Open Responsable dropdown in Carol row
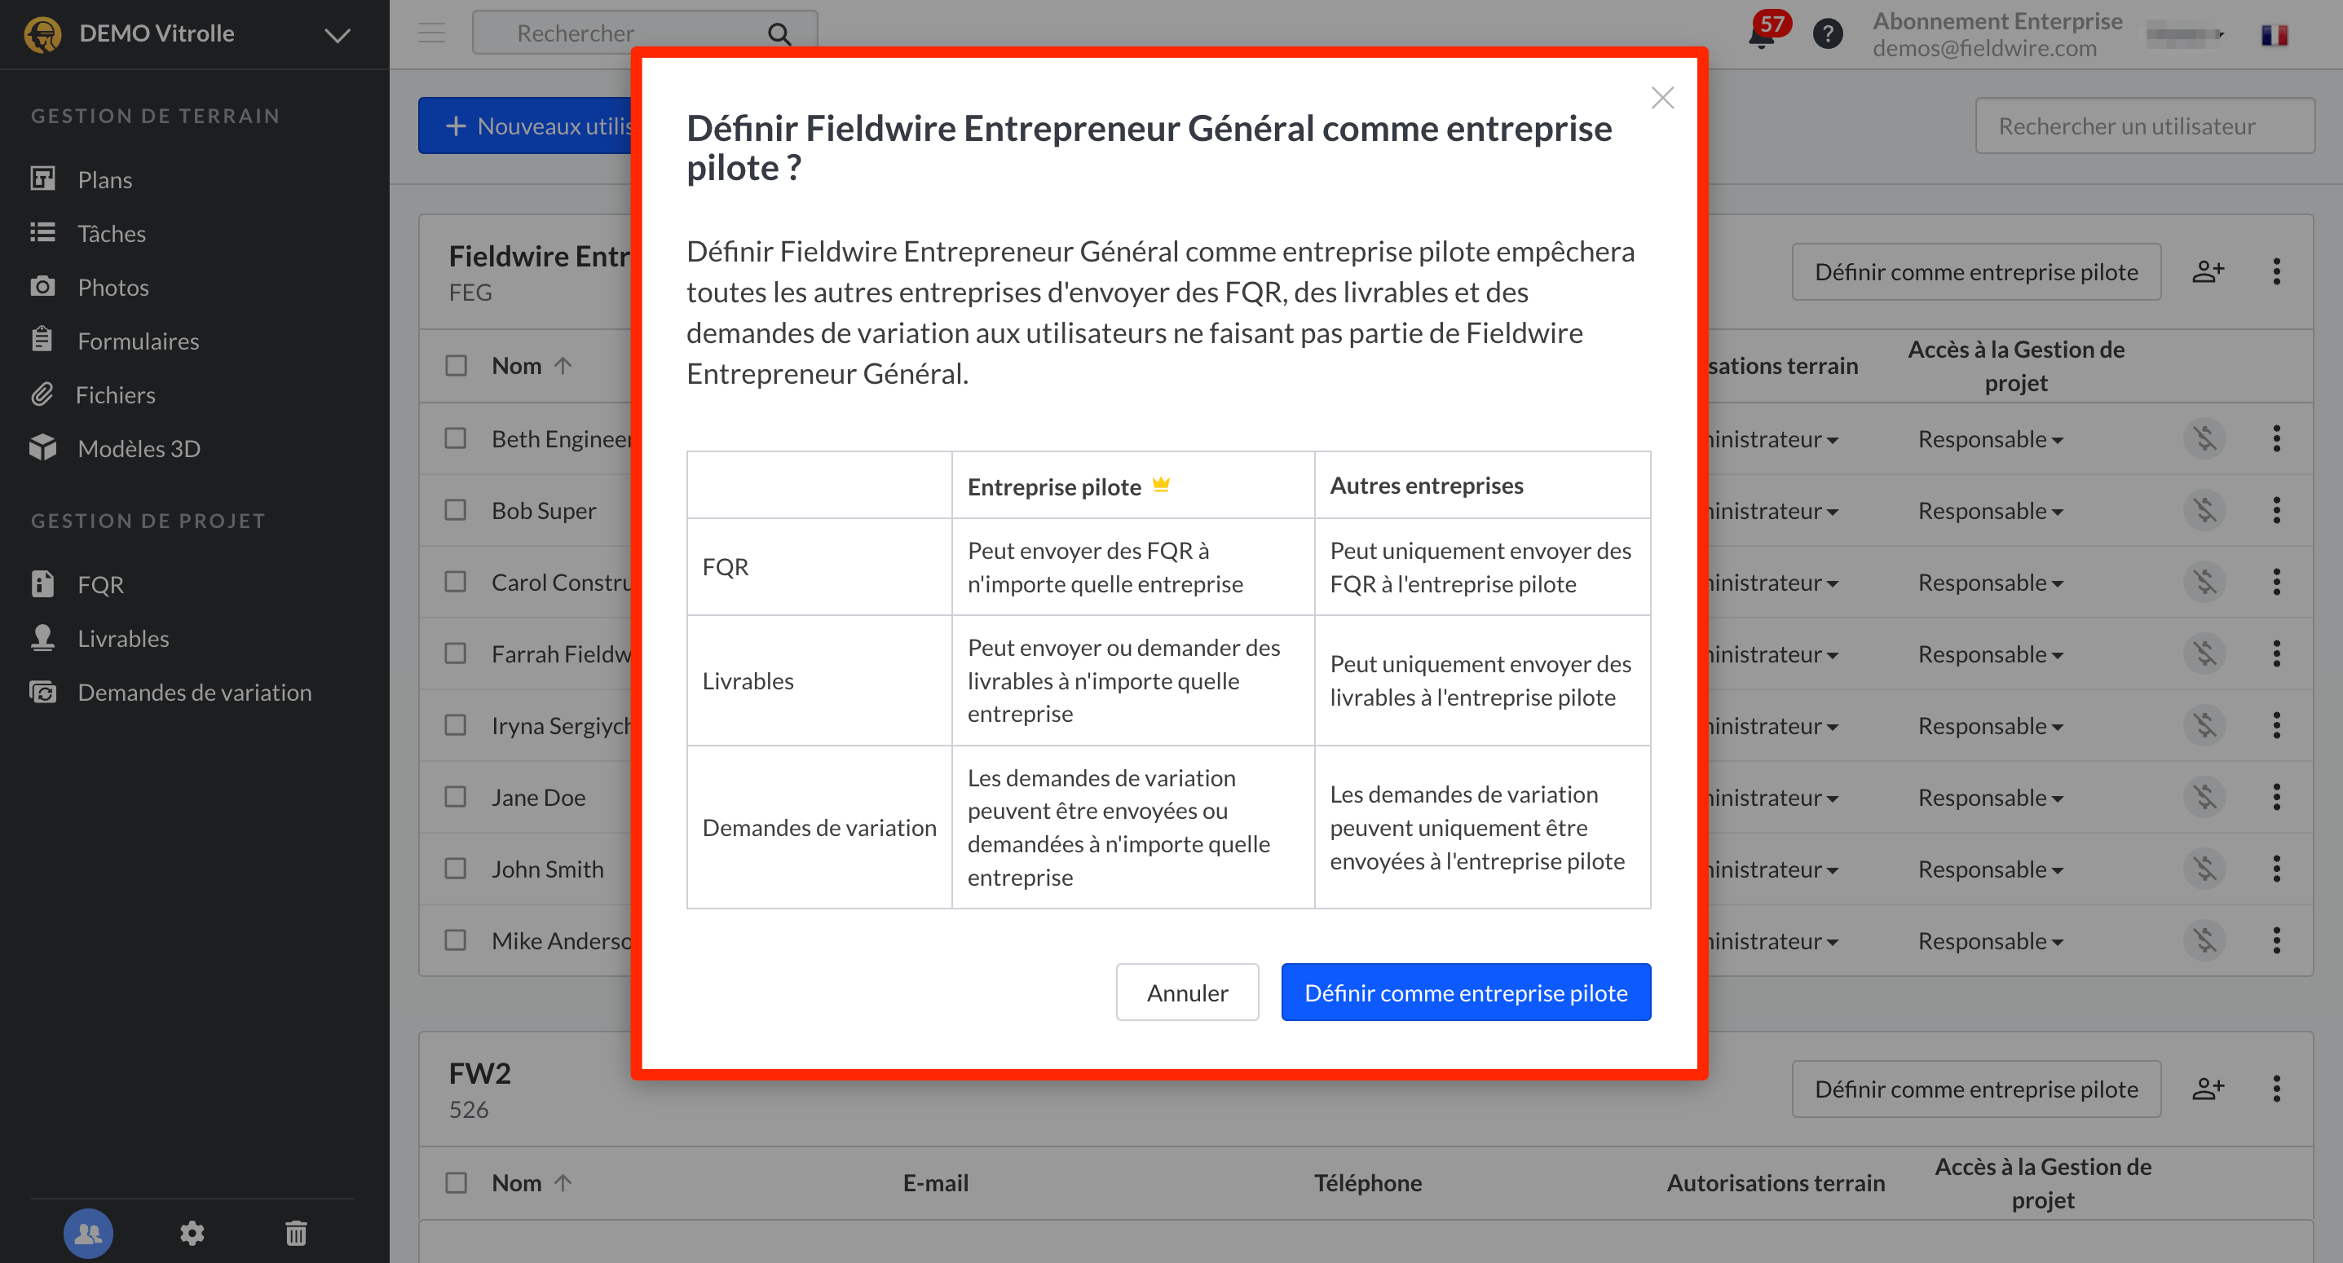This screenshot has height=1263, width=2343. pyautogui.click(x=1990, y=583)
